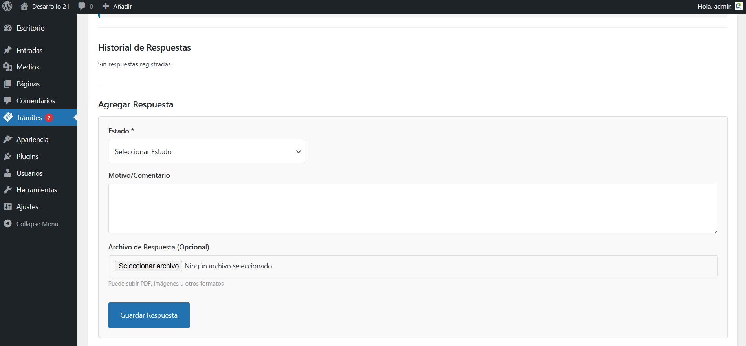The width and height of the screenshot is (746, 346).
Task: Open the Desarrollo 21 site home icon
Action: pos(24,6)
